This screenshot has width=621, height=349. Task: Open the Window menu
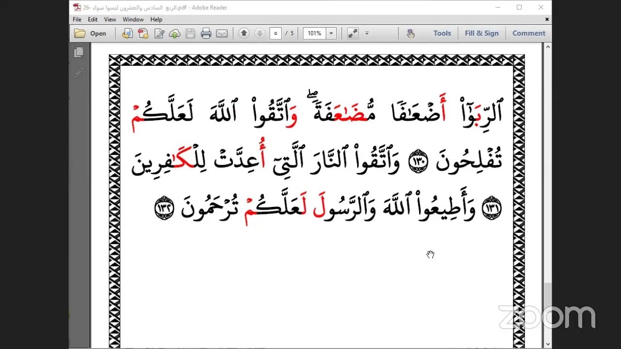[133, 19]
